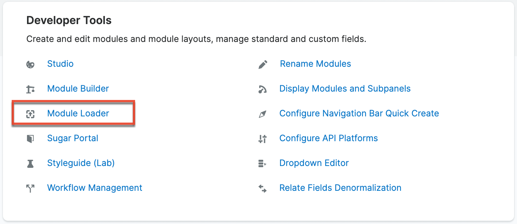The height and width of the screenshot is (224, 517).
Task: Select the Display Modules and Subpanels icon
Action: click(263, 89)
